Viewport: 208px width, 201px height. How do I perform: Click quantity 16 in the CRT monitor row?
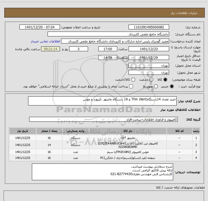pyautogui.click(x=49, y=138)
